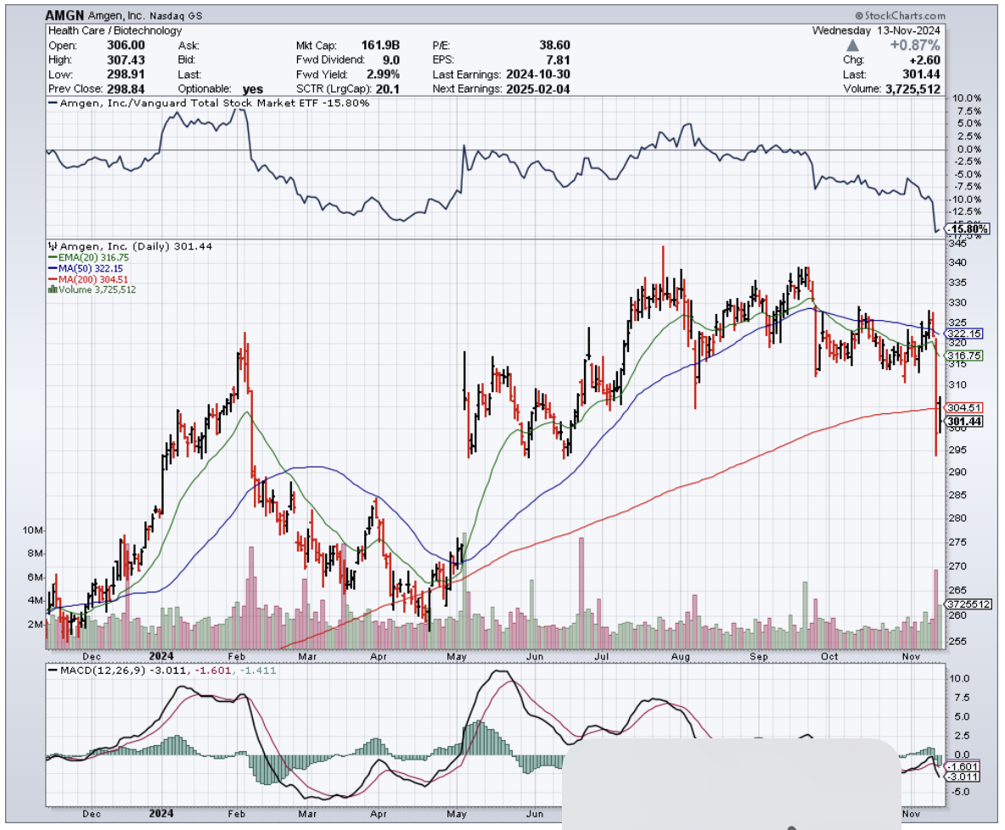Screen dimensions: 1005x830
Task: Click the 3725512 volume tag on axis
Action: click(x=969, y=604)
